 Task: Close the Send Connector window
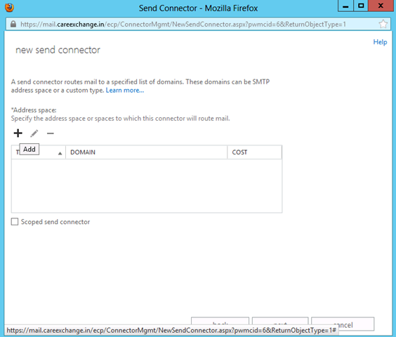[381, 6]
